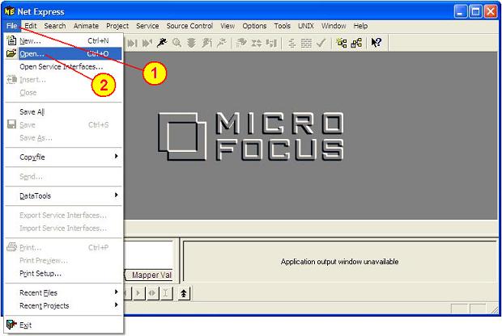The image size is (502, 336).
Task: Click the Step (skip to bar) toolbar icon
Action: pos(132,43)
